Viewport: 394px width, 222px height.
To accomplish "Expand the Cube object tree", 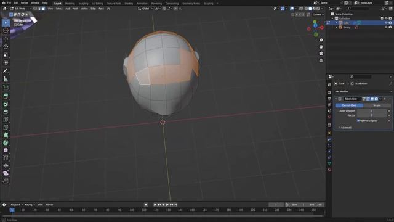I will coord(337,23).
